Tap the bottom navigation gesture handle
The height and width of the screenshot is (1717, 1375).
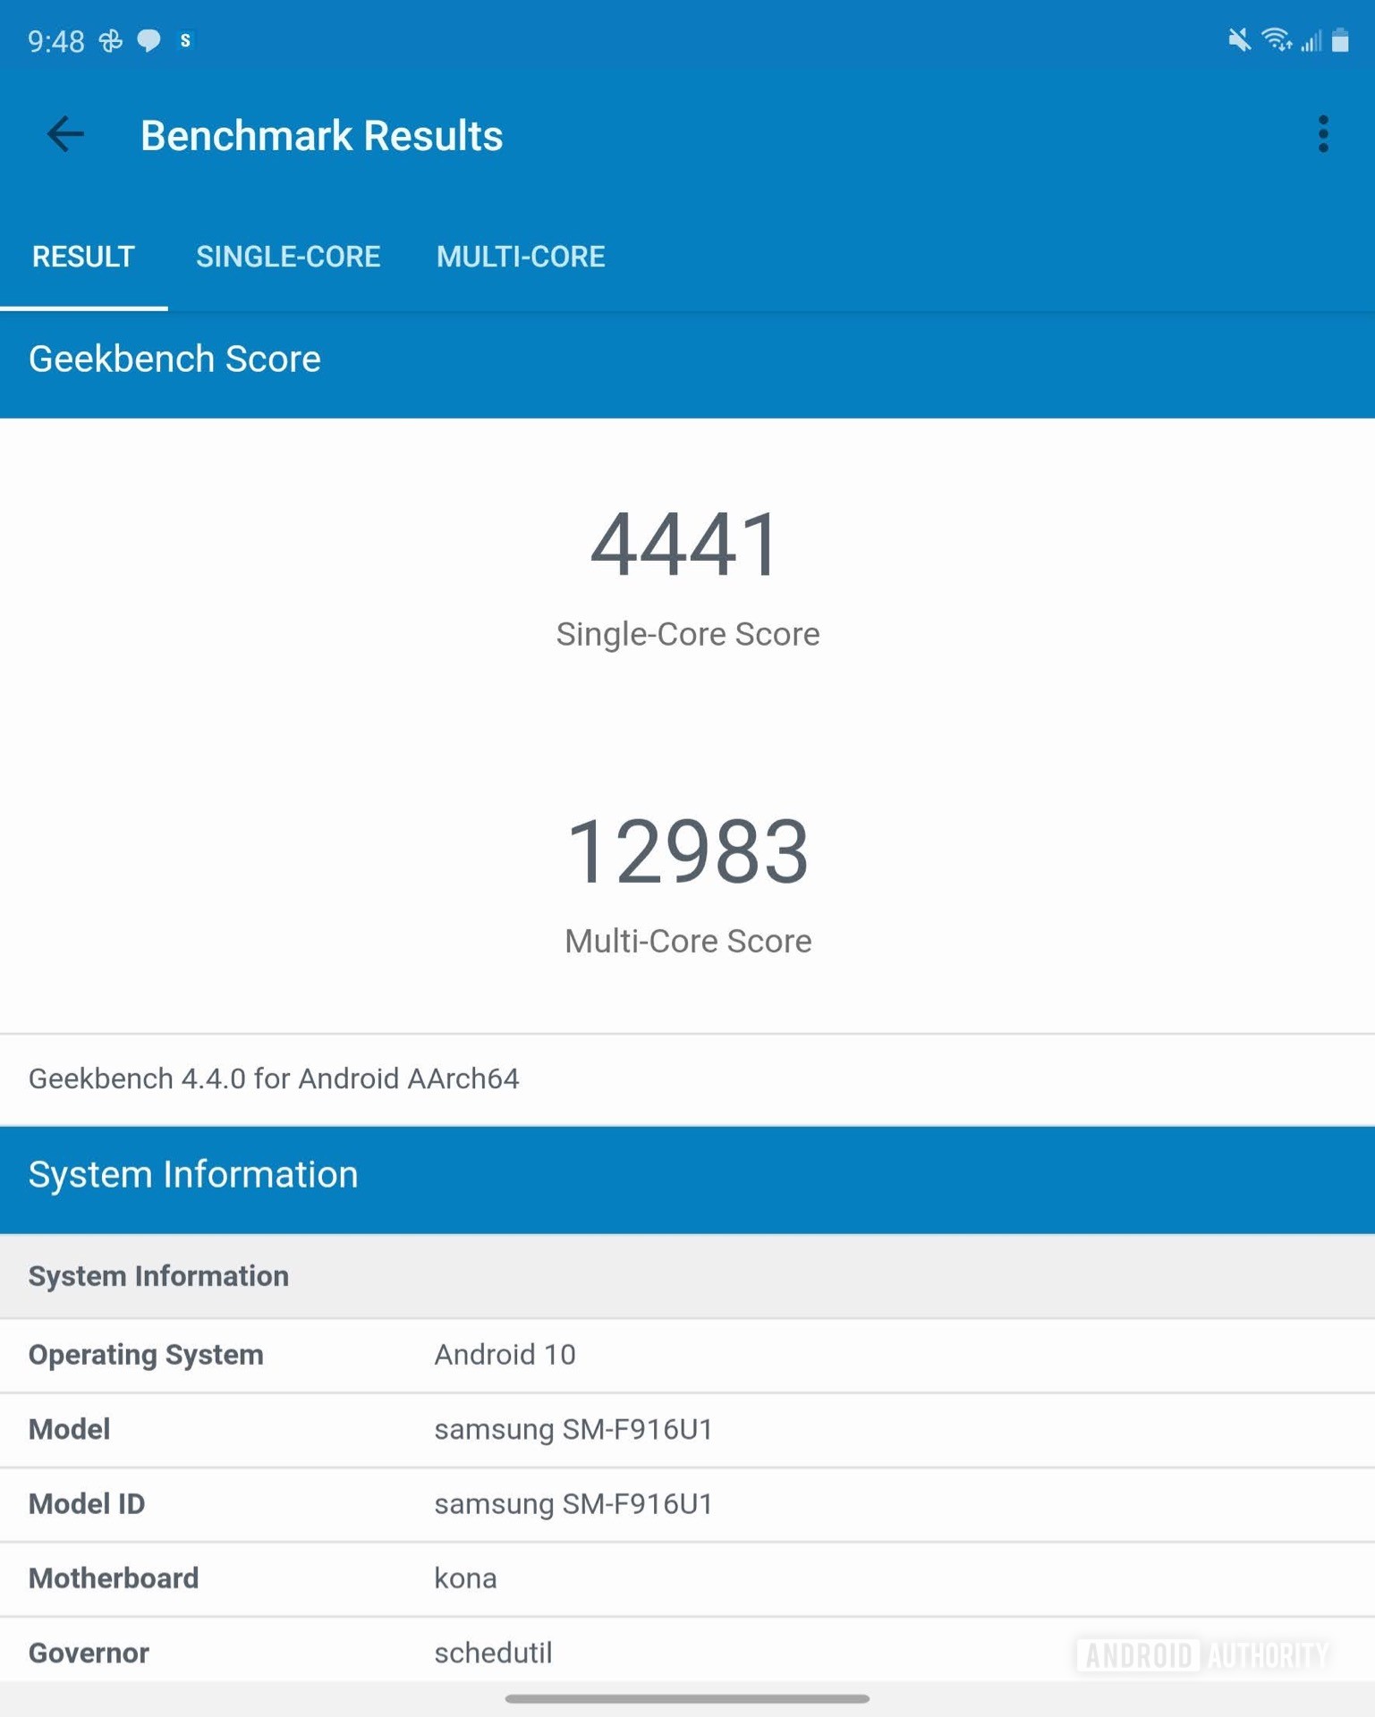(x=686, y=1698)
